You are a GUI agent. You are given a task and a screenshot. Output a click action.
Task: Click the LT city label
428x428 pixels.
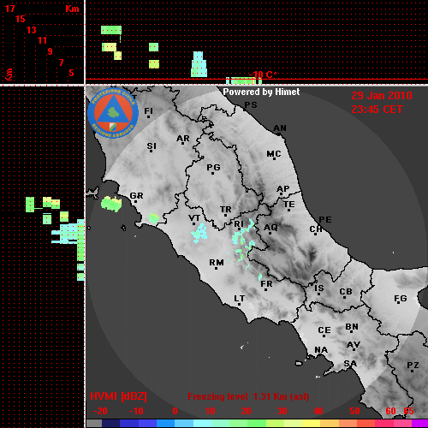[240, 299]
